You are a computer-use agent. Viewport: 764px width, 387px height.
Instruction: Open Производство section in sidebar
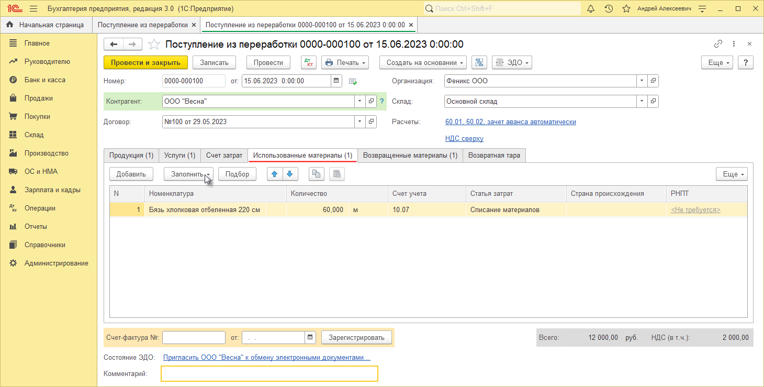46,153
